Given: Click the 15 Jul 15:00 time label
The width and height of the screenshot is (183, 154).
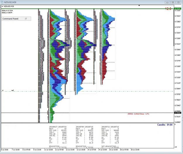Looking at the screenshot, I should coord(113,150).
